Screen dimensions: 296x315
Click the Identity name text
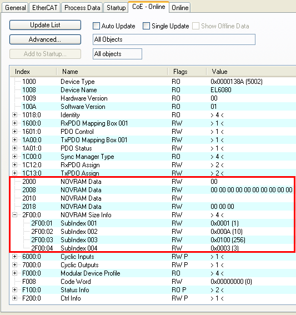click(x=70, y=115)
